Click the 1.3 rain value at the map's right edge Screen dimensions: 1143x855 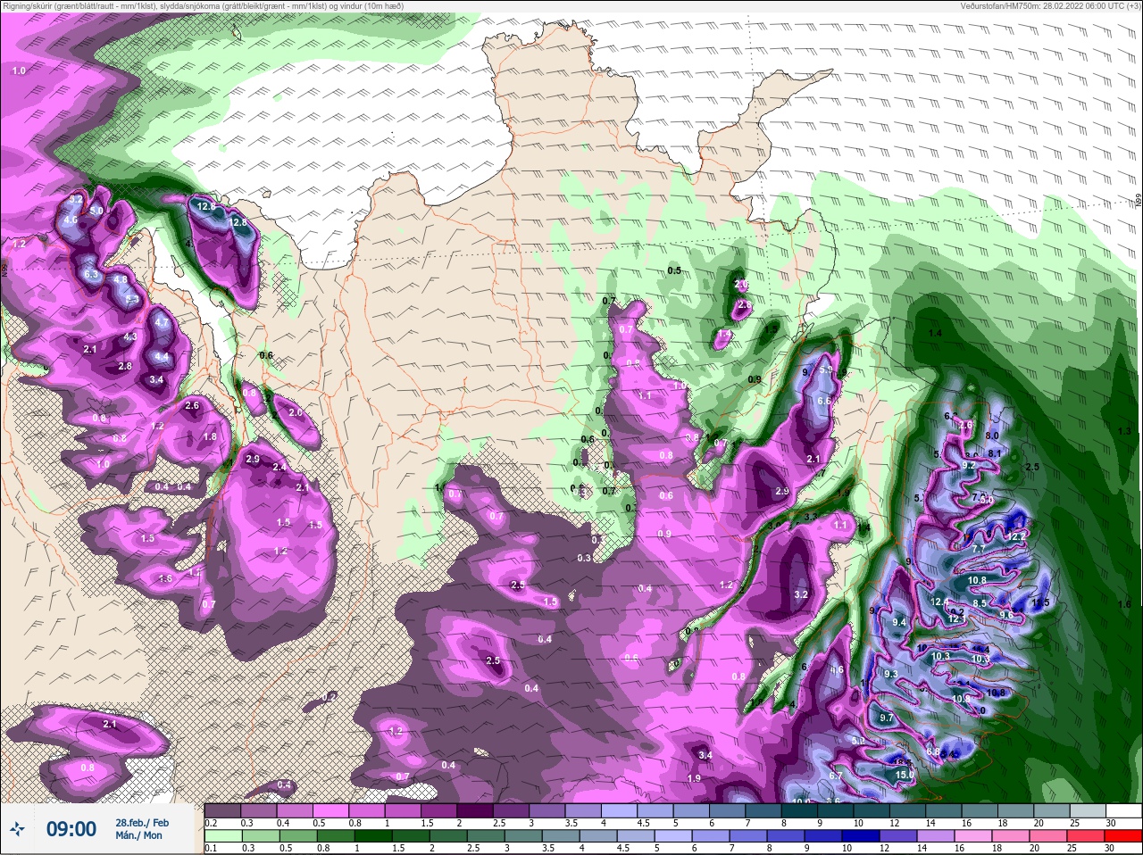coord(1124,430)
